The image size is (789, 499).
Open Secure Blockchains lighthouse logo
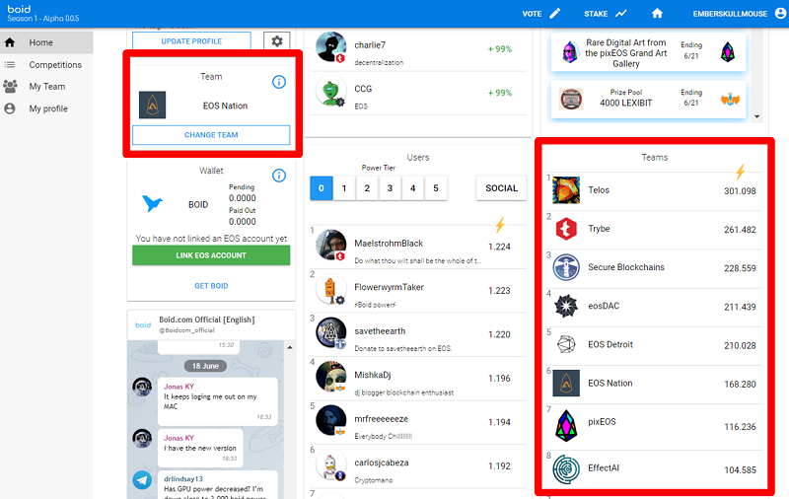tap(566, 267)
